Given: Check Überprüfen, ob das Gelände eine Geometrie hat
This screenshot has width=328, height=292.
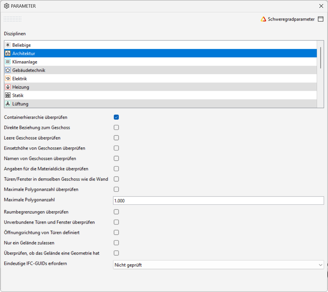Looking at the screenshot, I should (x=116, y=253).
